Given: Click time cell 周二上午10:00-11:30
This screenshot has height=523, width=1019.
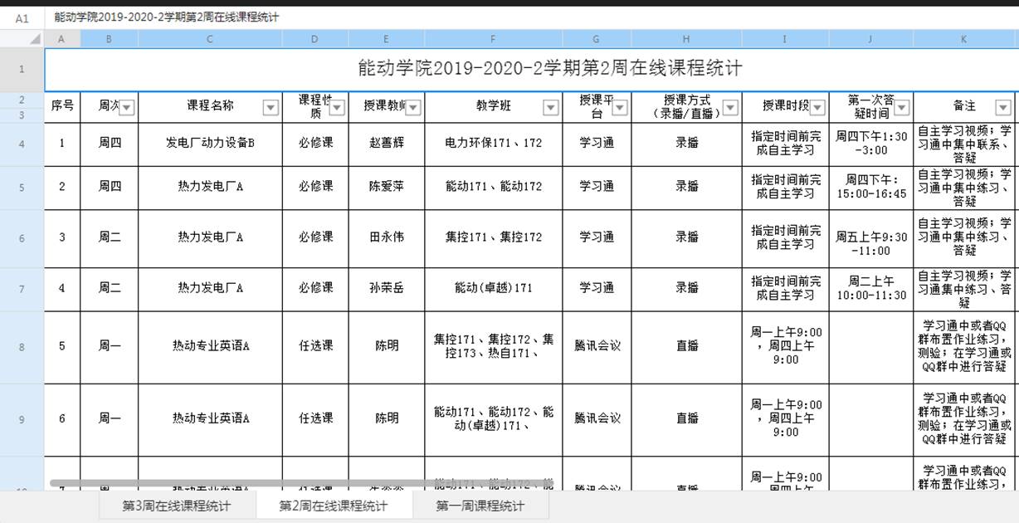Looking at the screenshot, I should [x=871, y=288].
